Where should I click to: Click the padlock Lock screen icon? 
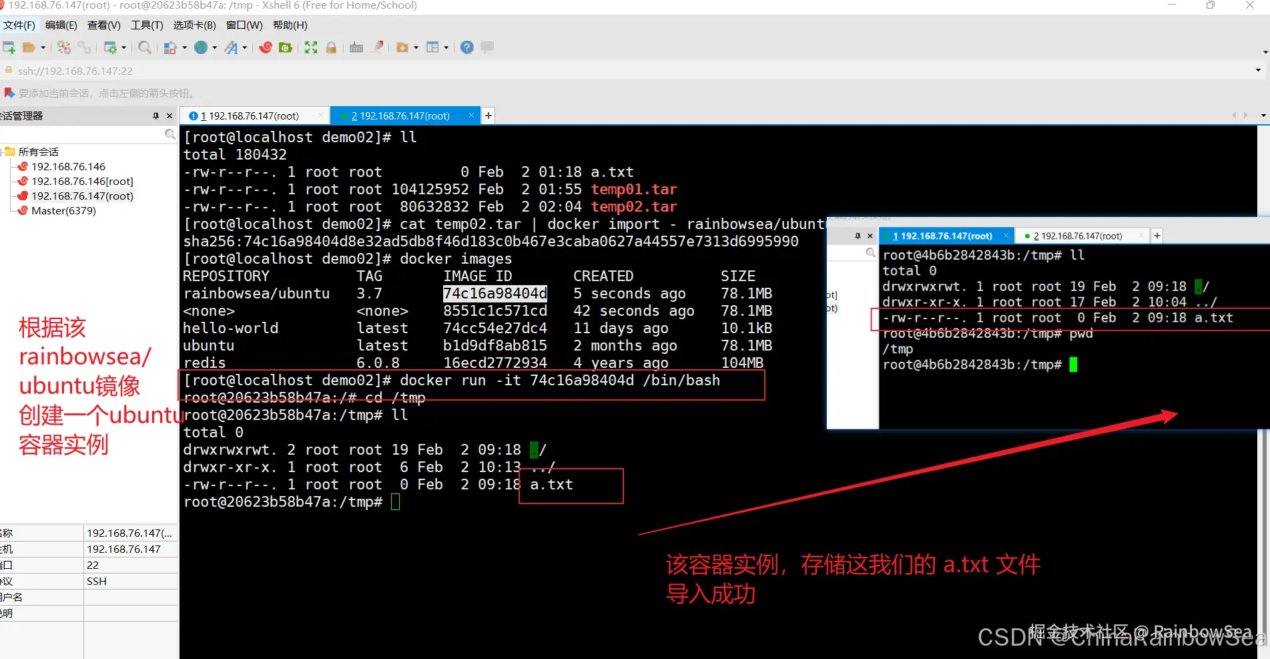[331, 47]
